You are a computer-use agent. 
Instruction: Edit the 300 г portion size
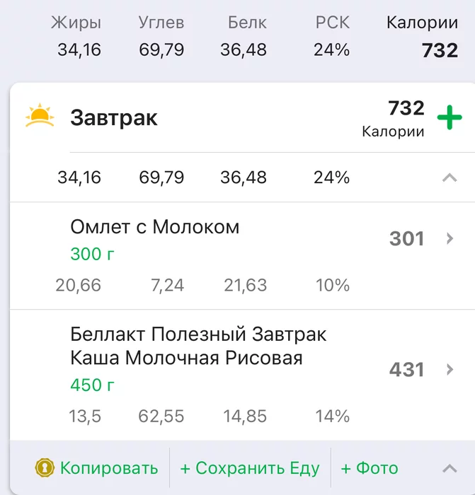(x=92, y=254)
